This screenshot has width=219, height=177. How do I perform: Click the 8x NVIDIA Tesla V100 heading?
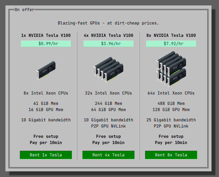pos(171,35)
